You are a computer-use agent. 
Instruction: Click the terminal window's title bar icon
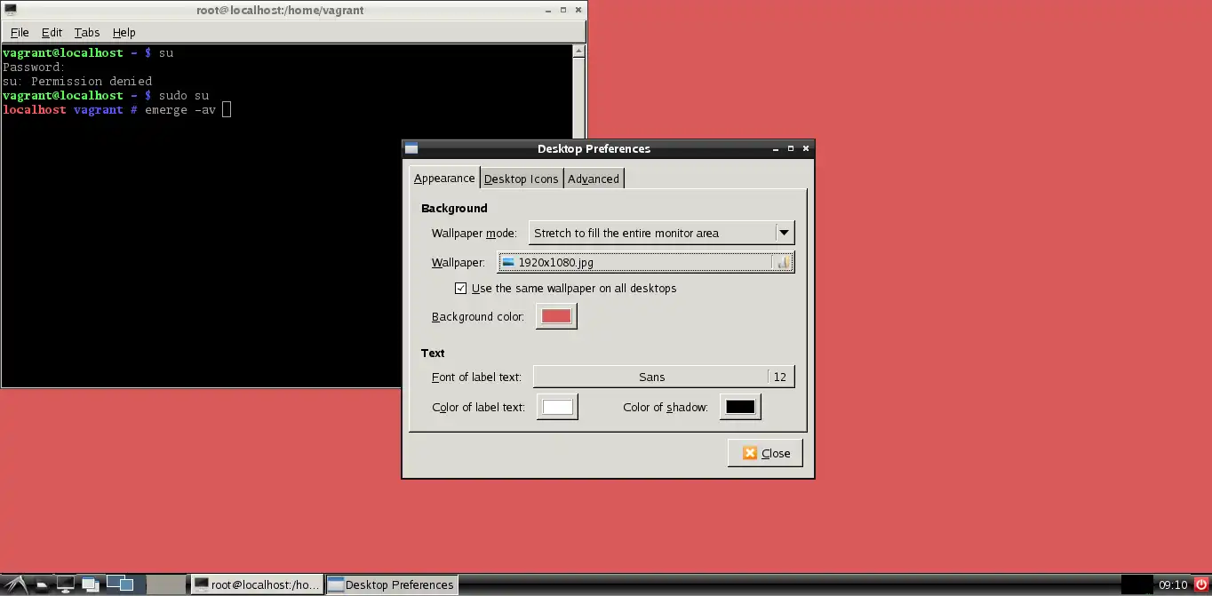[10, 10]
